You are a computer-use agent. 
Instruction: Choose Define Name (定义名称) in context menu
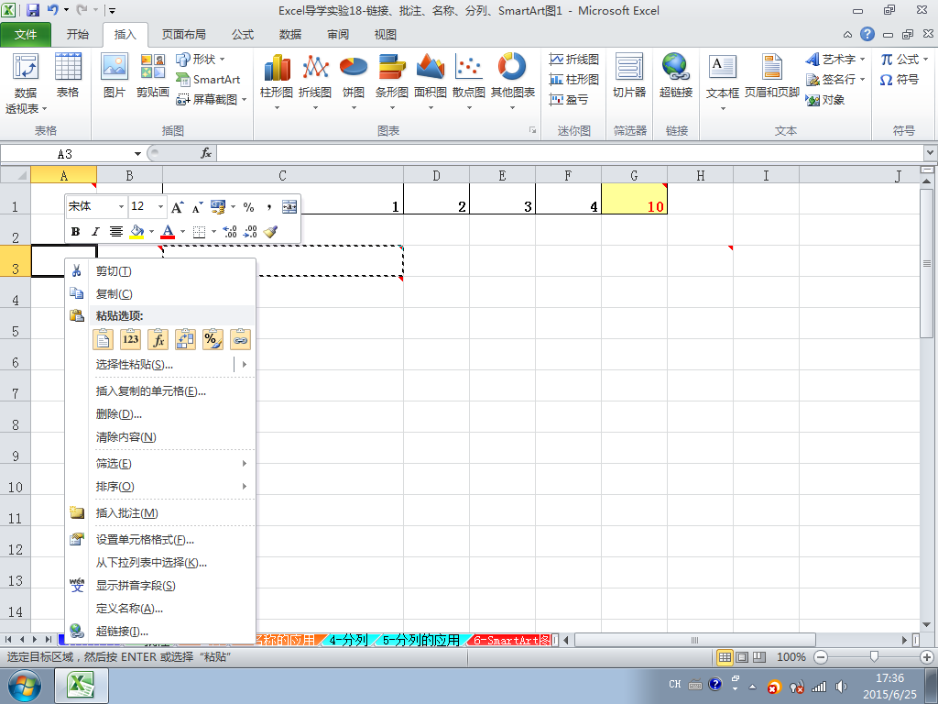point(160,609)
